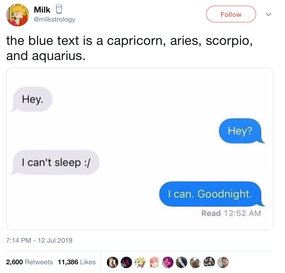Click the Follow button

click(x=231, y=14)
